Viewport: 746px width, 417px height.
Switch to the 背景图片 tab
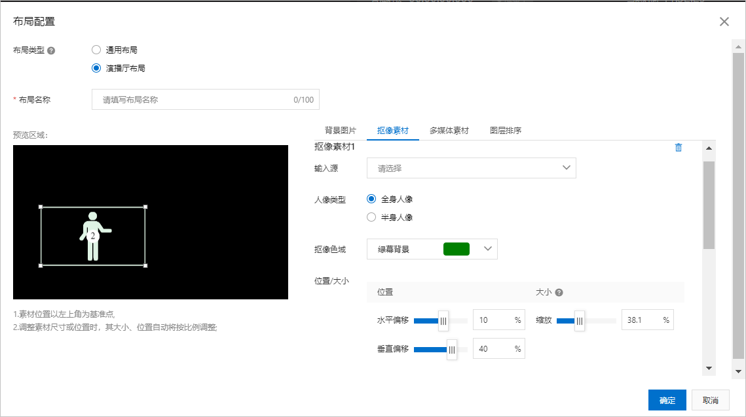[341, 131]
